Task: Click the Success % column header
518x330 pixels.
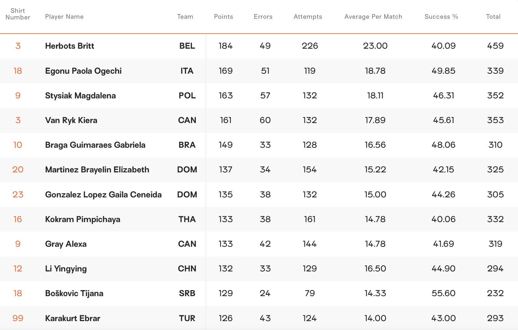Action: click(441, 17)
